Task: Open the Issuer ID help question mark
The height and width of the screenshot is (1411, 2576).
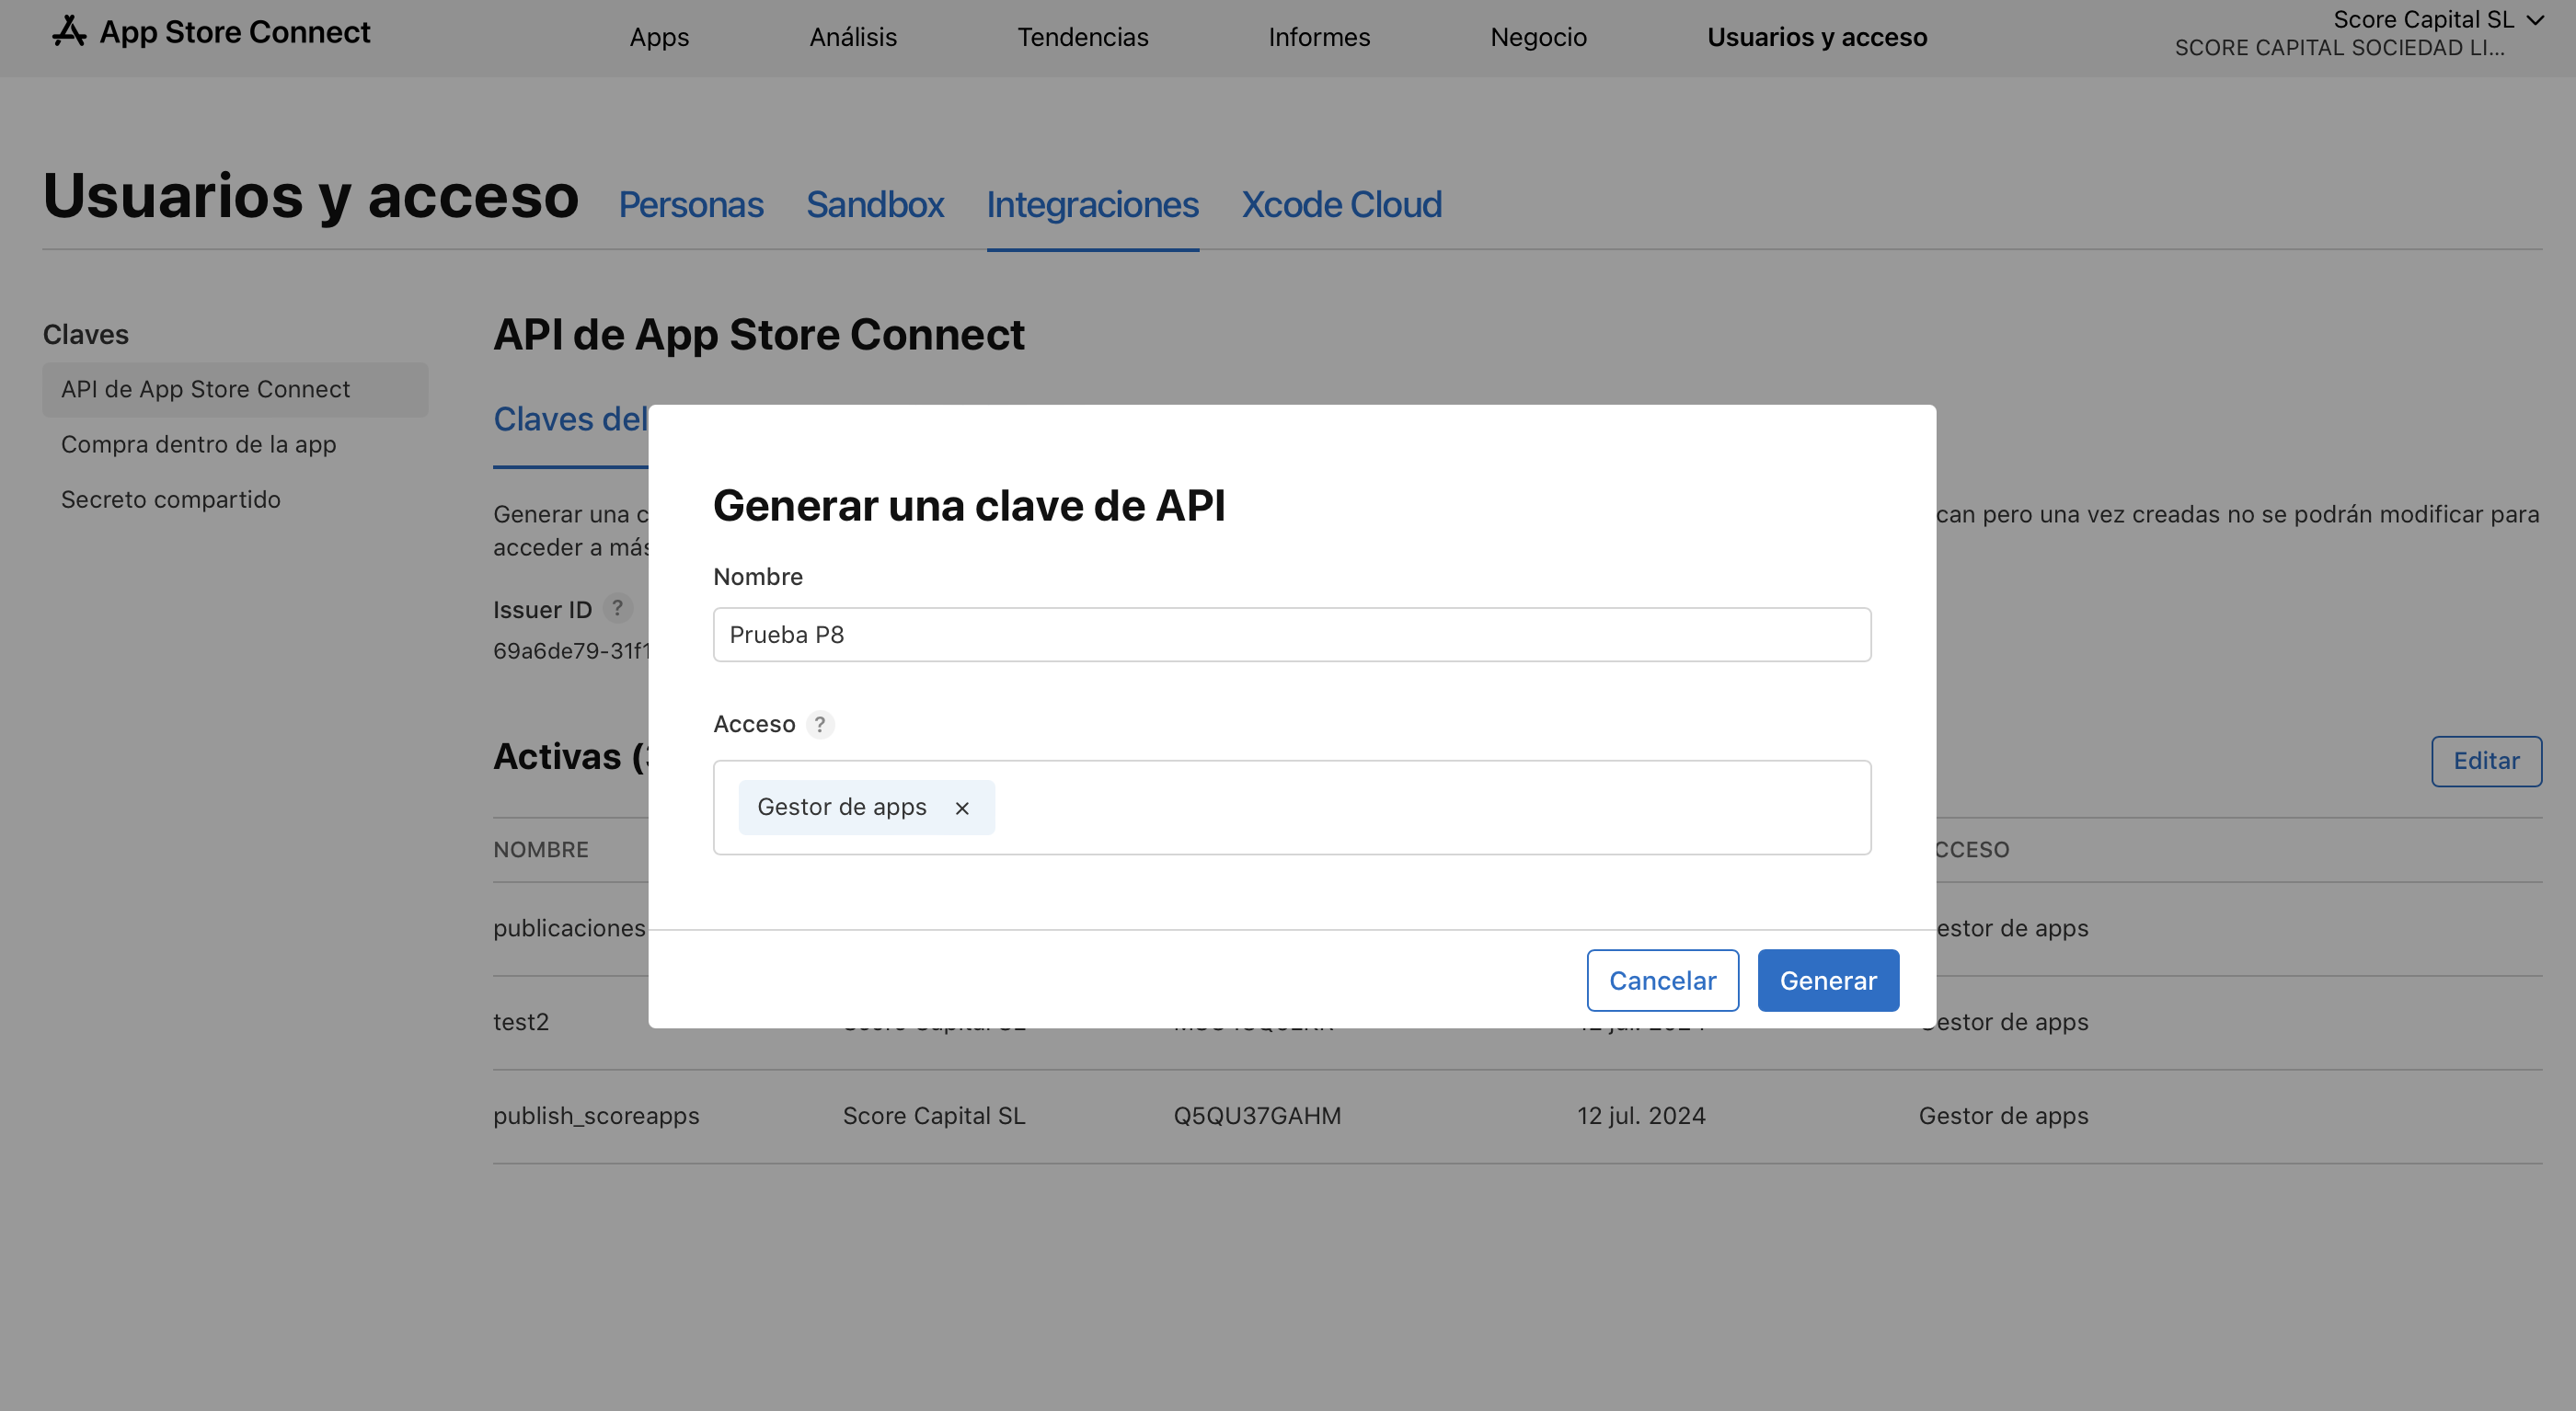Action: tap(618, 608)
